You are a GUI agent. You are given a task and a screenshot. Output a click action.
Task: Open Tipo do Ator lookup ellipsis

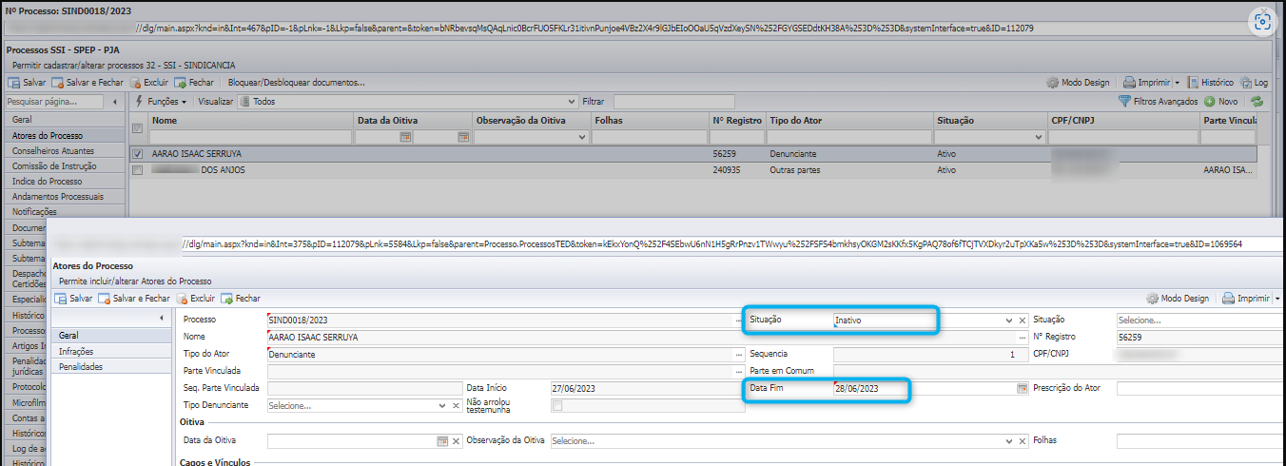coord(738,355)
